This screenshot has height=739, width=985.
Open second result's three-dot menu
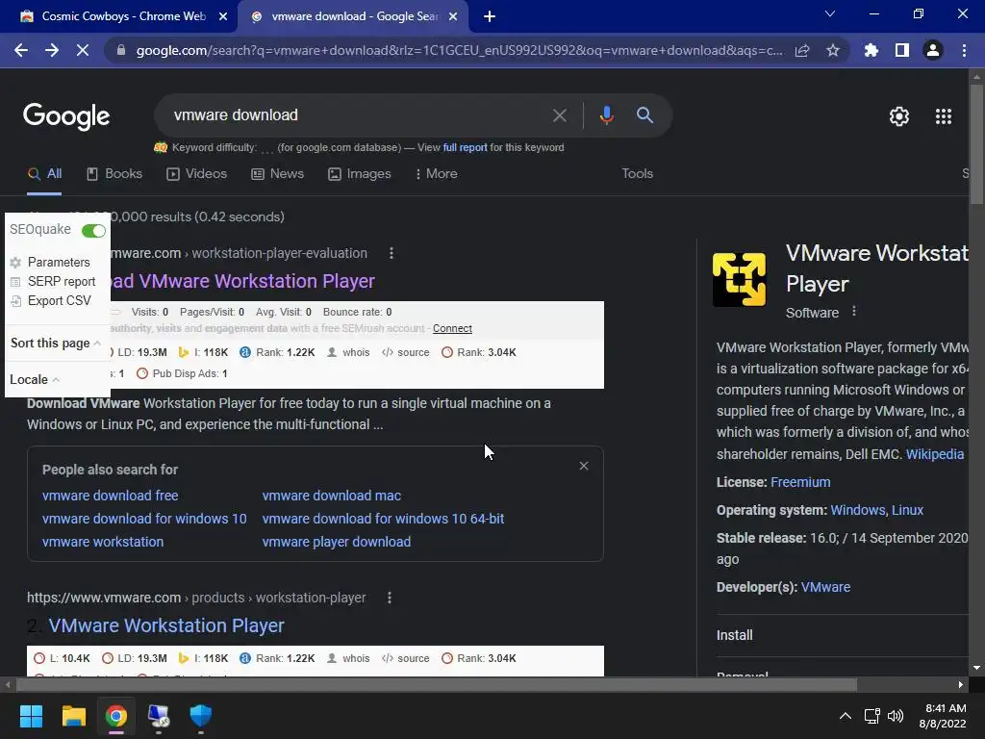pyautogui.click(x=390, y=598)
